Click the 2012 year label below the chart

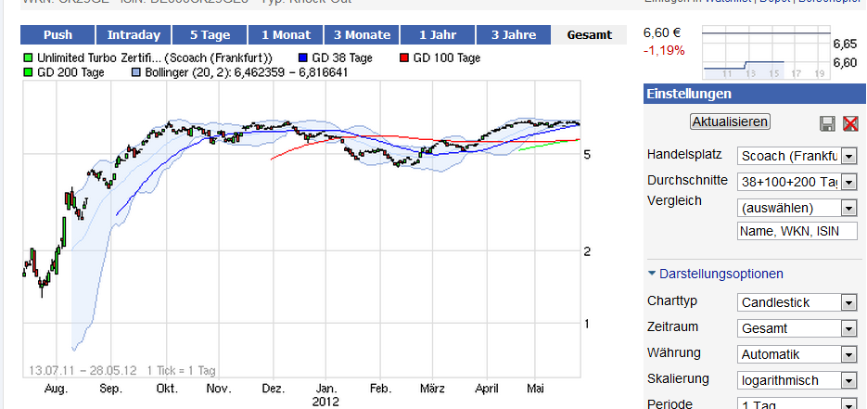click(325, 402)
